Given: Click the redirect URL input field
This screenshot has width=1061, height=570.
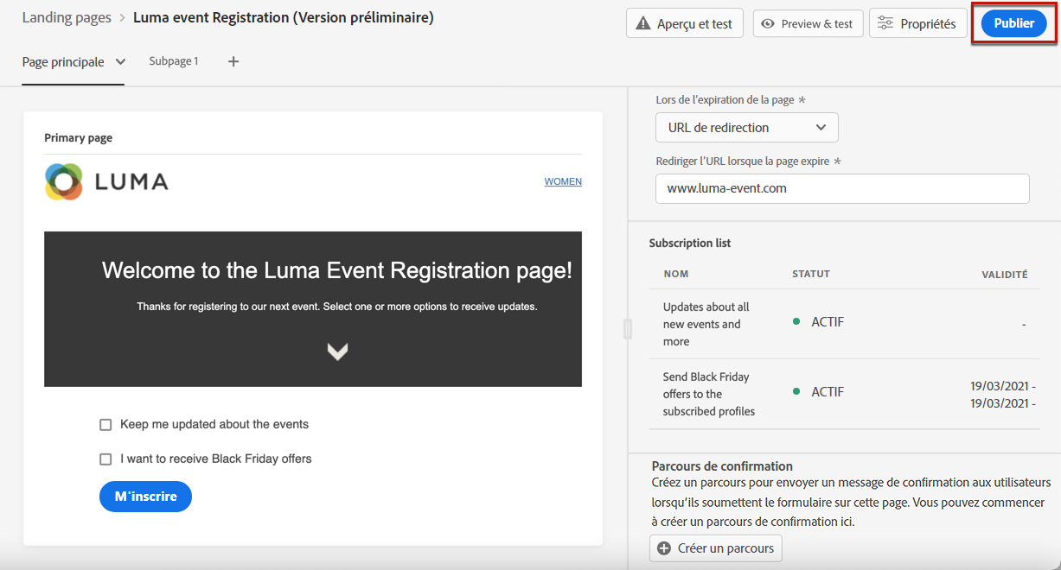Looking at the screenshot, I should [x=841, y=188].
